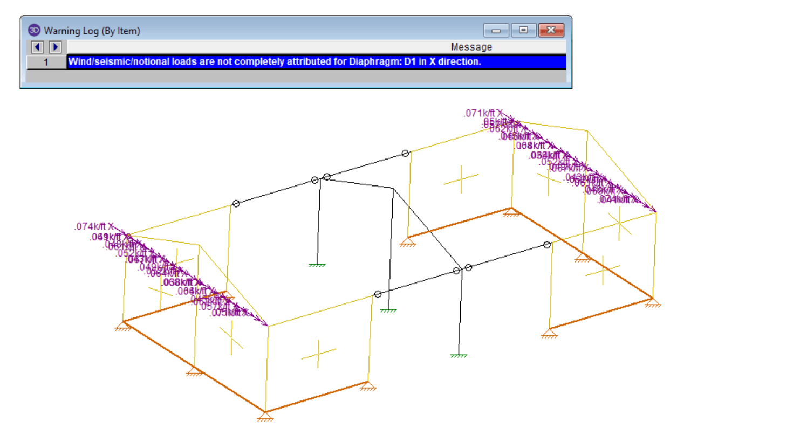Select node circle at right end of front beam
This screenshot has width=807, height=442.
point(547,245)
